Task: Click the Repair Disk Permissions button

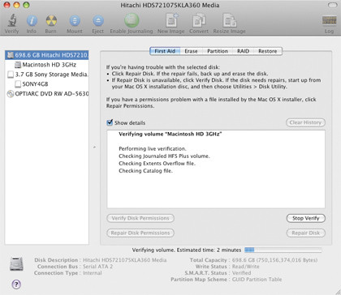Action: tap(140, 233)
